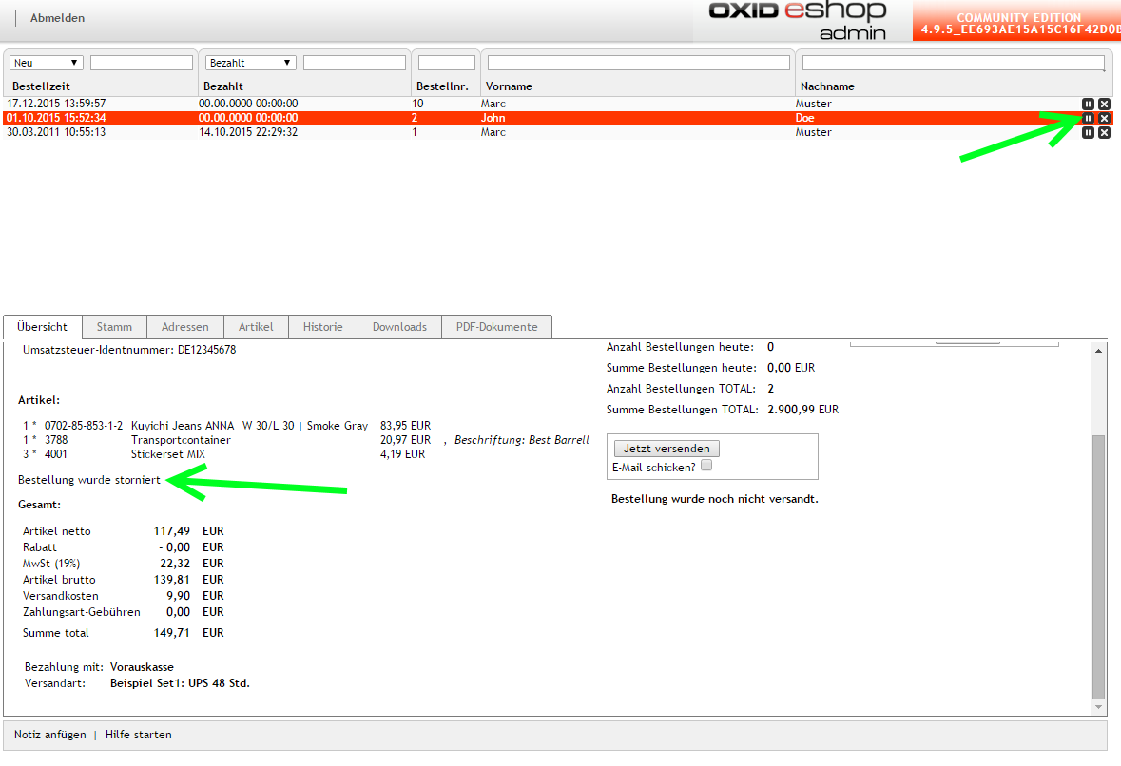Cancel John Doe's order via storno icon
This screenshot has height=766, width=1121.
coord(1088,118)
